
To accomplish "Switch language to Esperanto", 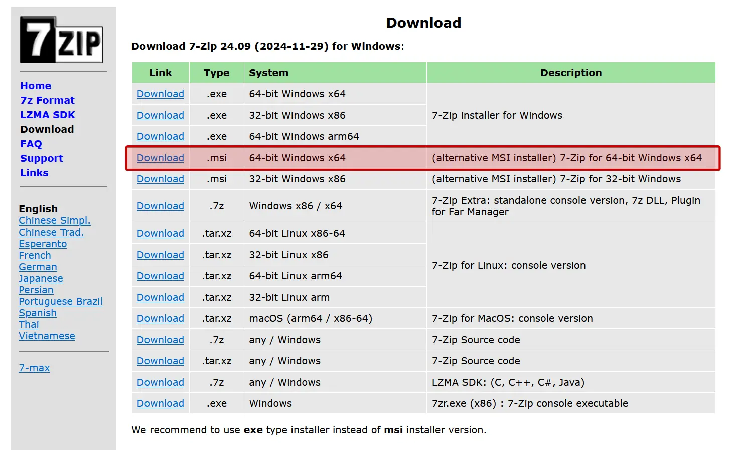I will pyautogui.click(x=43, y=244).
